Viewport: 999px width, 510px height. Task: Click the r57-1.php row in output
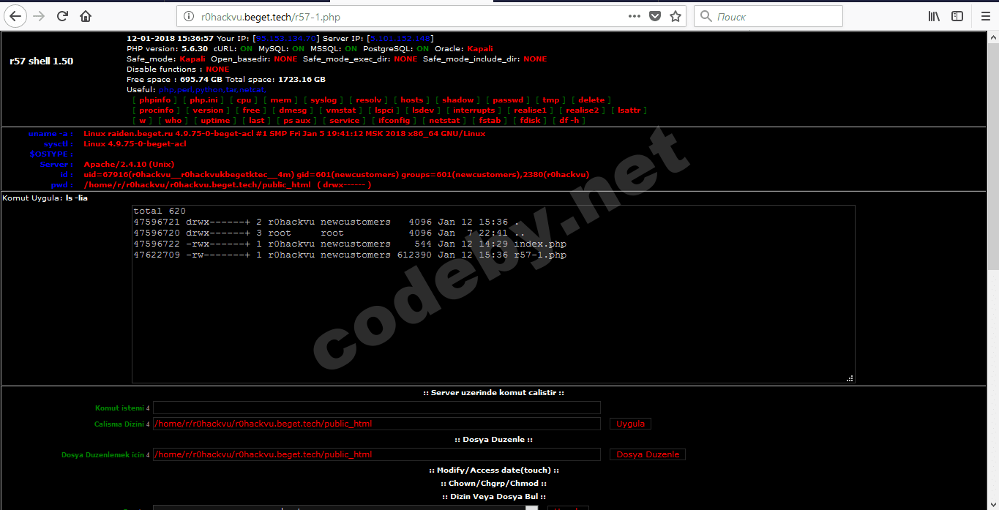pos(350,255)
